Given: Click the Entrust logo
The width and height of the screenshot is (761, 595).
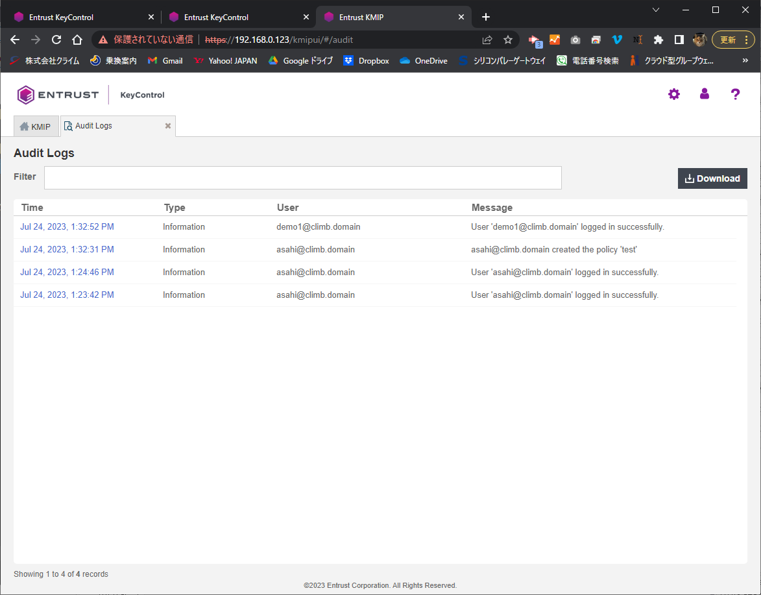Looking at the screenshot, I should [58, 95].
